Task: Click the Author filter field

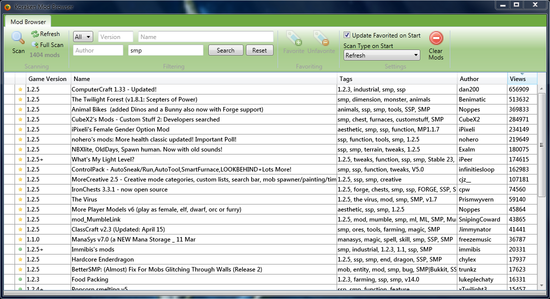Action: point(98,50)
